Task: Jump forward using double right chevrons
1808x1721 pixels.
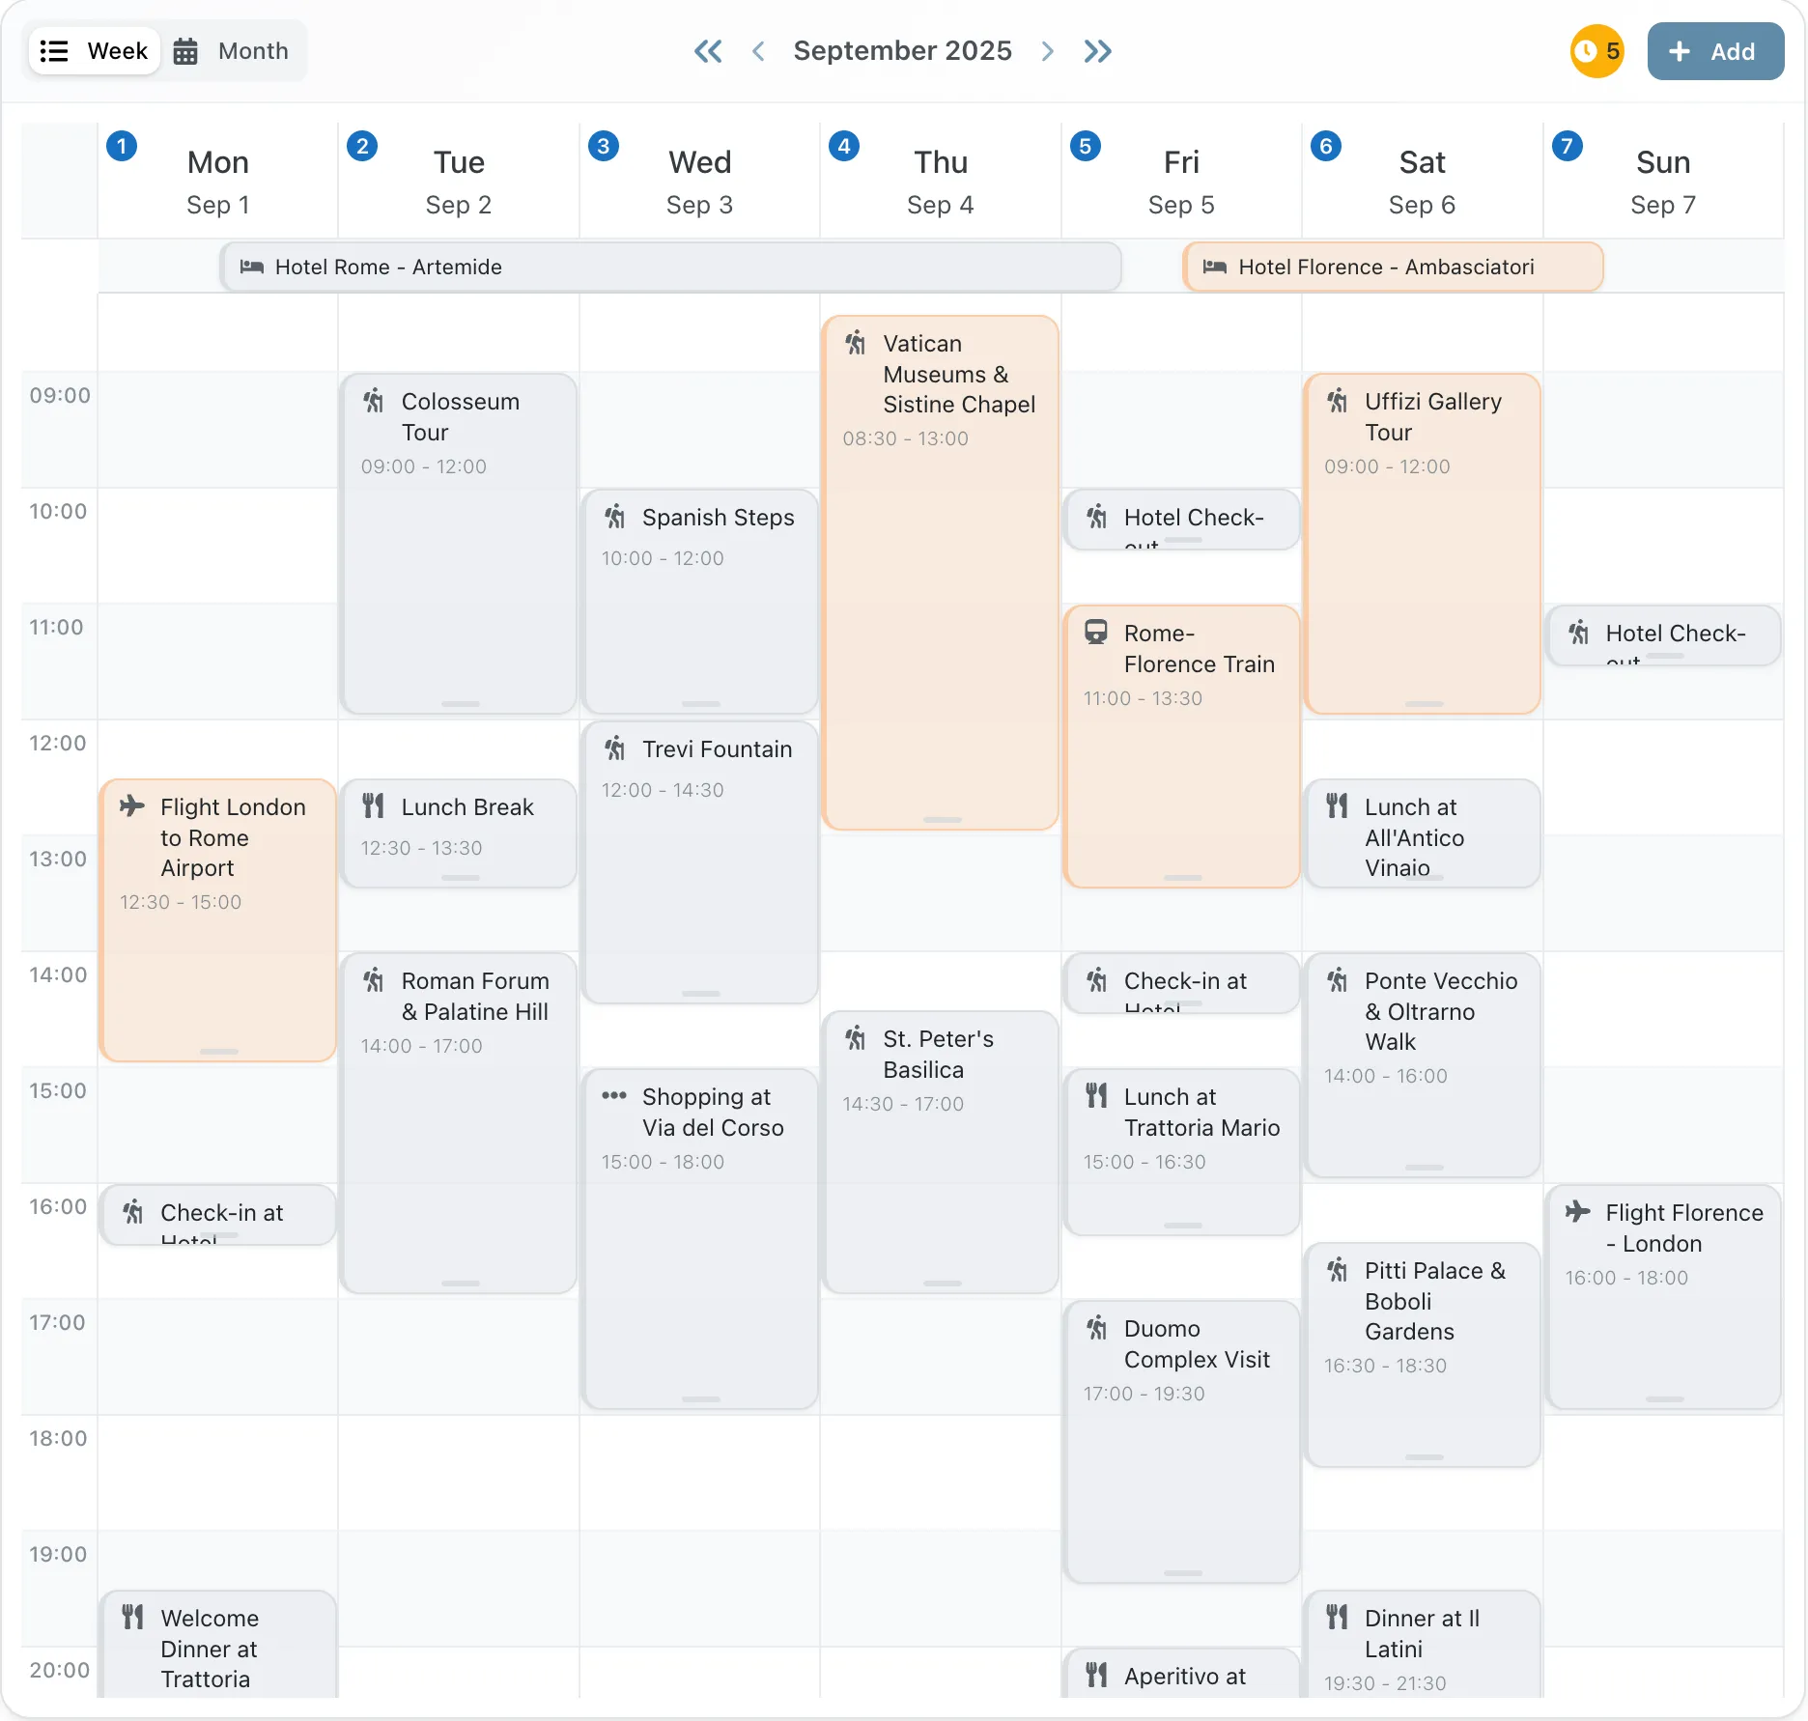Action: pos(1098,51)
